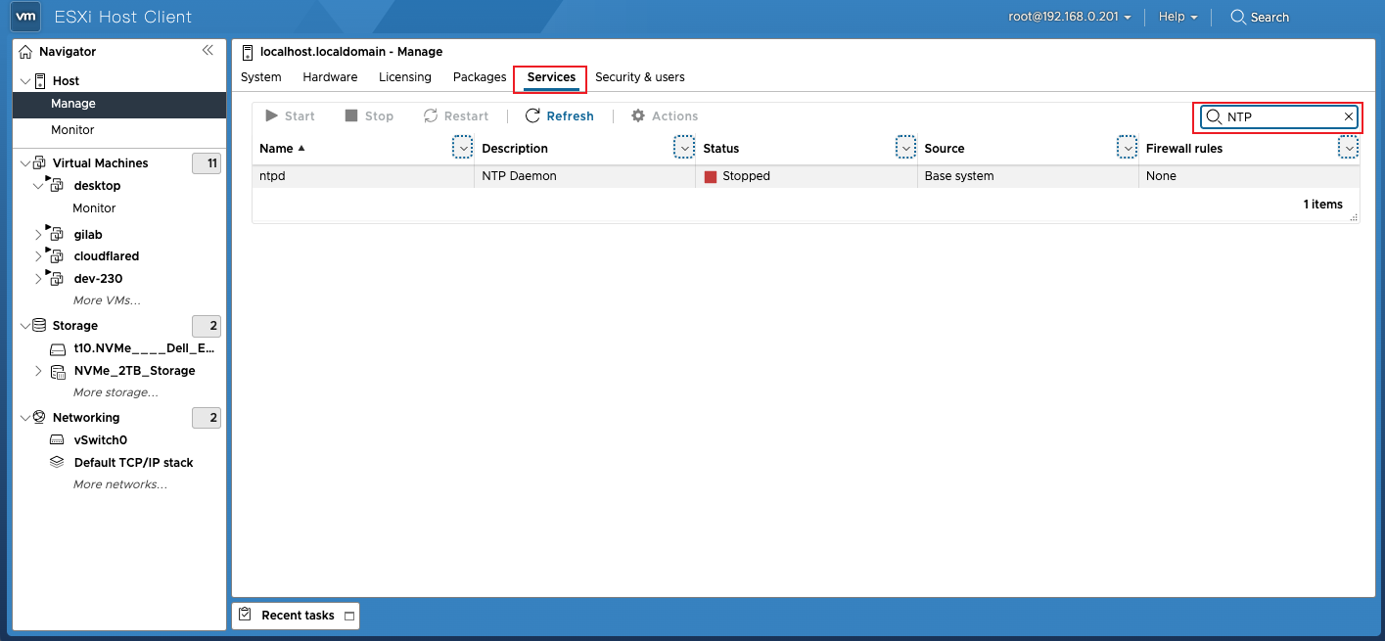Open the More VMs... link

[x=107, y=300]
